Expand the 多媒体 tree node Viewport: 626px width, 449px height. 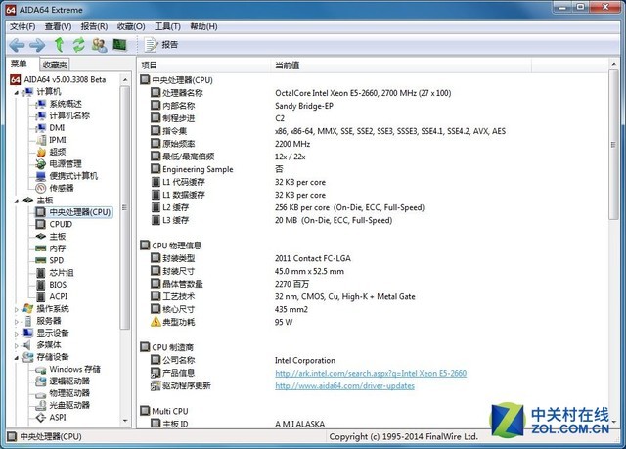point(17,345)
